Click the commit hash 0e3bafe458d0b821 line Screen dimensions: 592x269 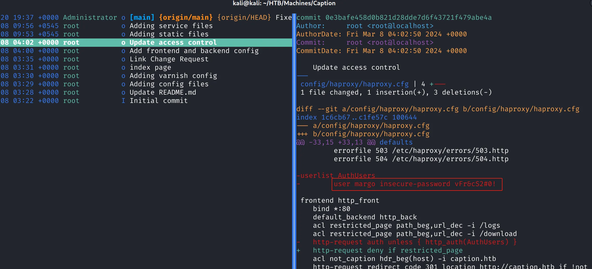coord(394,17)
